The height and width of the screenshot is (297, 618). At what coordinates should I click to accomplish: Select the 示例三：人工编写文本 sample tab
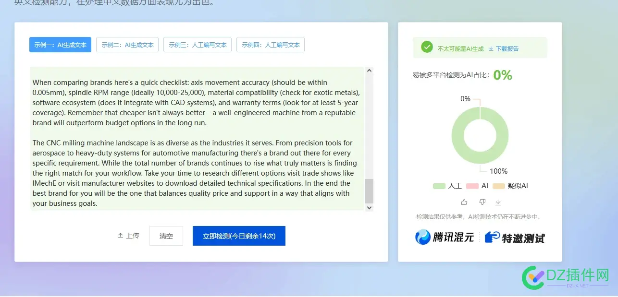click(x=198, y=45)
